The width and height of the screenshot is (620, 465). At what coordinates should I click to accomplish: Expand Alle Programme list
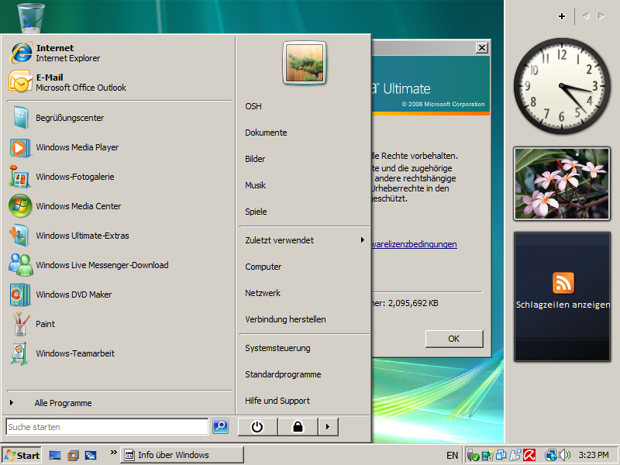coord(62,403)
